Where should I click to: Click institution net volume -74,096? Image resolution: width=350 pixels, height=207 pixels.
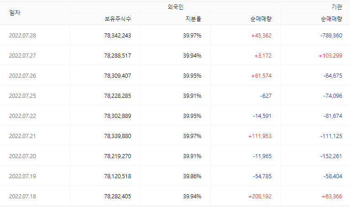pos(333,96)
